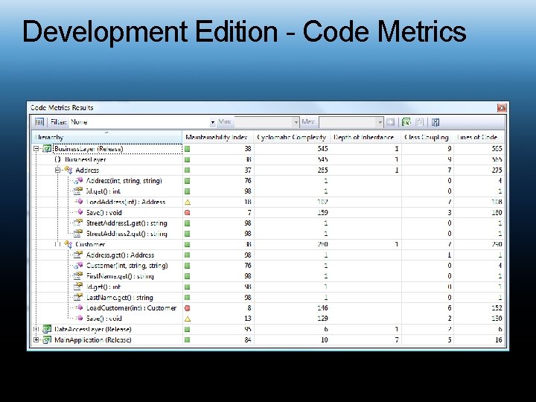536x402 pixels.
Task: Select the Save() : void row under Customer
Action: click(103, 319)
